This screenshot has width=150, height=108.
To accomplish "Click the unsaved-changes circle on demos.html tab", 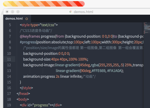I will click(x=27, y=19).
